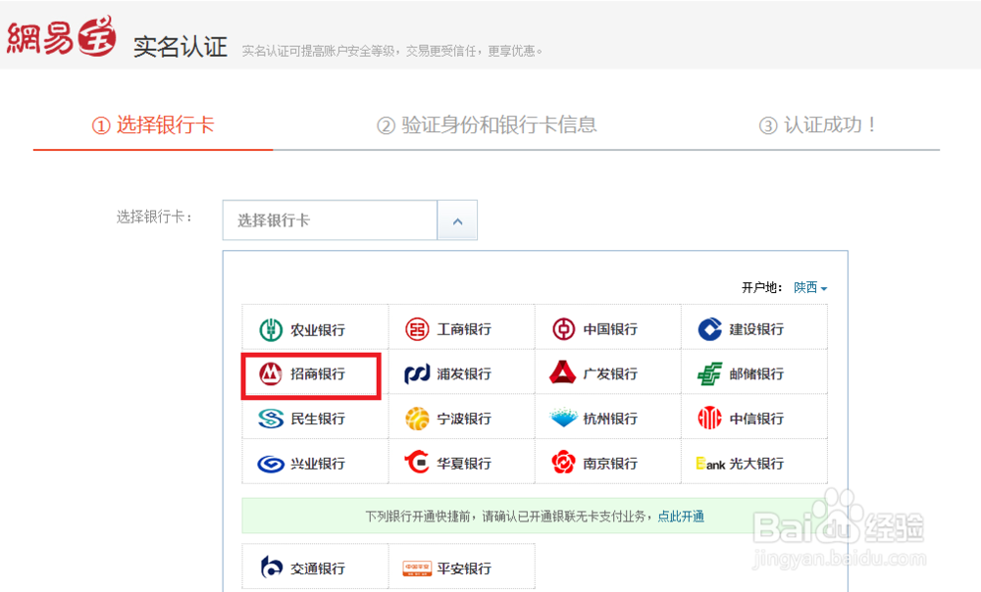Open the 选择银行卡 combo box field
Viewport: 981px width, 592px height.
click(x=330, y=221)
